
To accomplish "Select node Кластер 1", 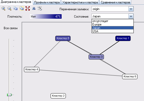I will (x=123, y=38).
